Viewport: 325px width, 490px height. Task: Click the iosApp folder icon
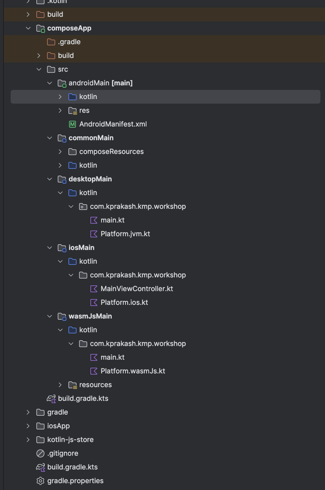point(40,426)
